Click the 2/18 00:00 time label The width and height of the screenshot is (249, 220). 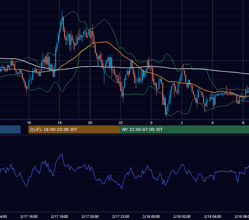(x=151, y=216)
